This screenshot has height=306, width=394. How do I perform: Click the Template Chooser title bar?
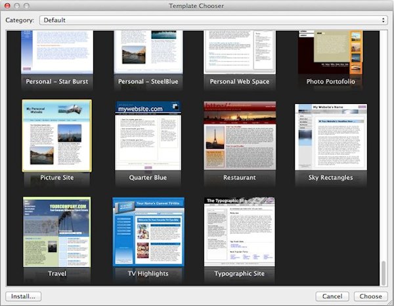pyautogui.click(x=197, y=6)
